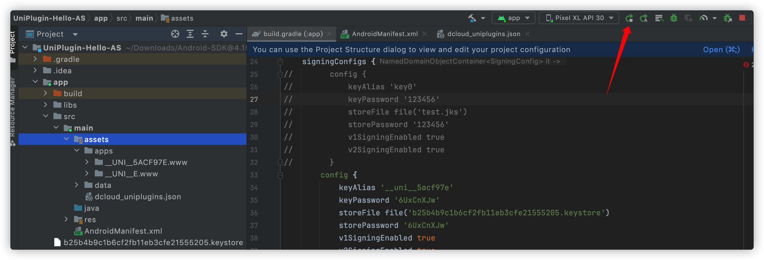
Task: Click the v1SigningEnabled true line 38
Action: [387, 238]
